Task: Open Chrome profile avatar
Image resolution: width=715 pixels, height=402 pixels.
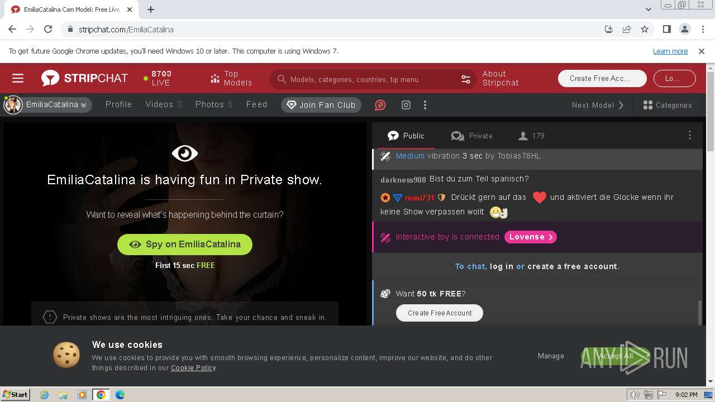Action: (684, 29)
